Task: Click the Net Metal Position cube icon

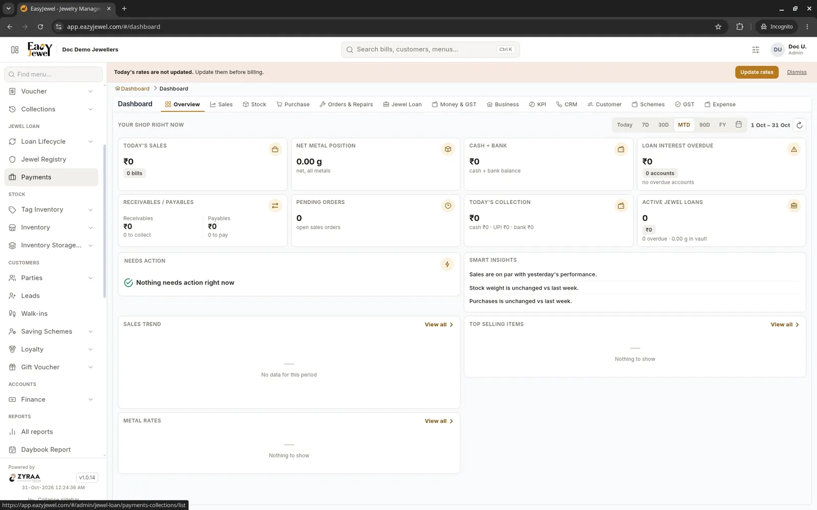Action: (x=448, y=149)
